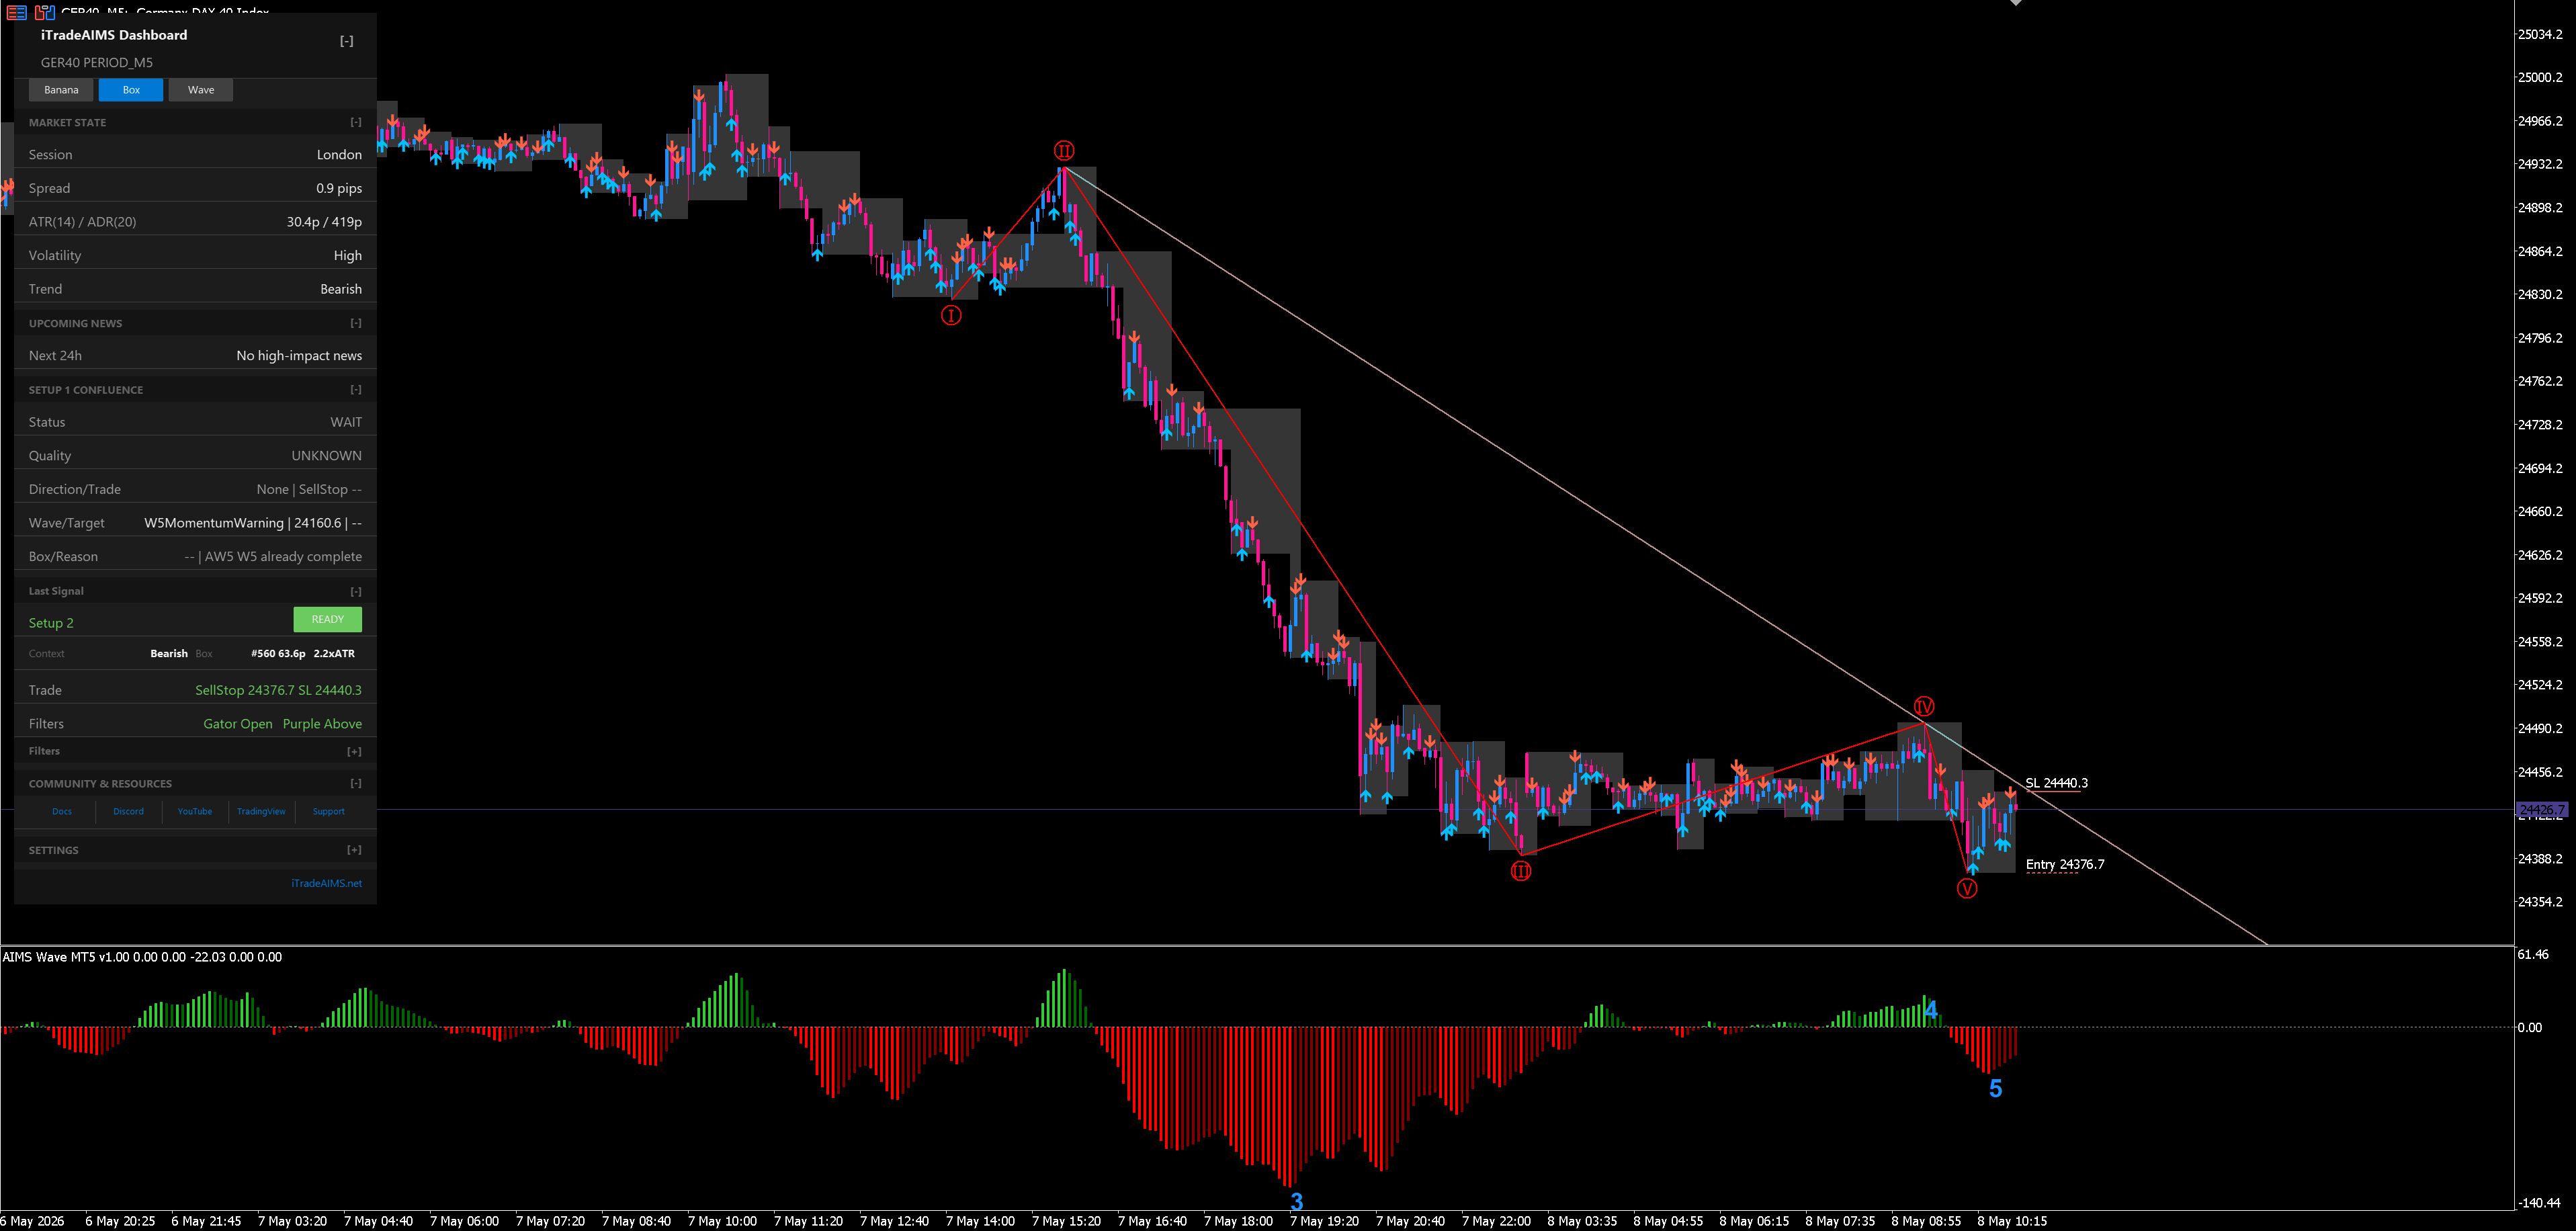Click the Volatility High value

[x=348, y=256]
